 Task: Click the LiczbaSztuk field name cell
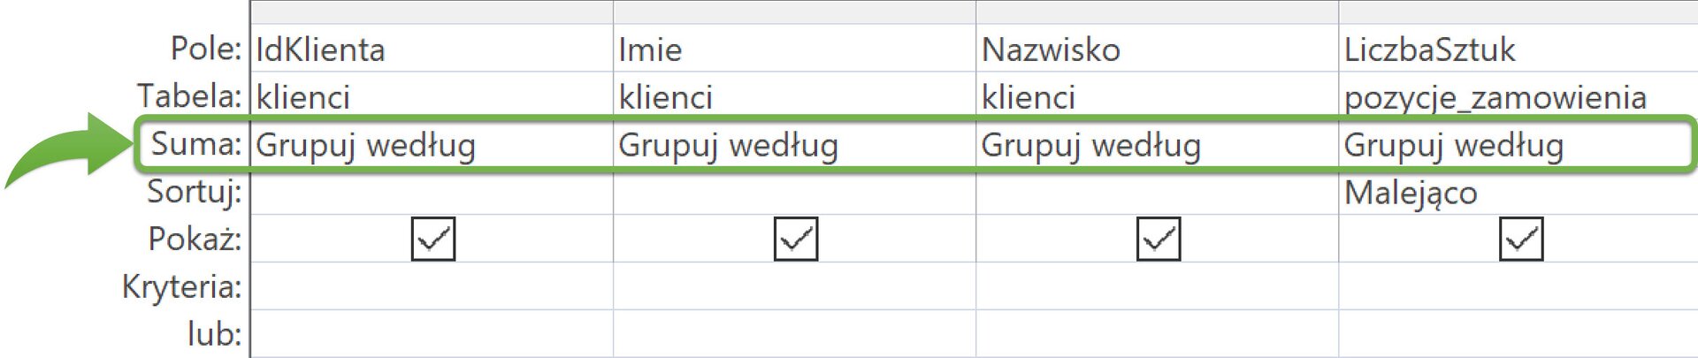tap(1518, 49)
